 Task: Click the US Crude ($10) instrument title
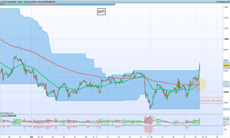click(x=9, y=2)
